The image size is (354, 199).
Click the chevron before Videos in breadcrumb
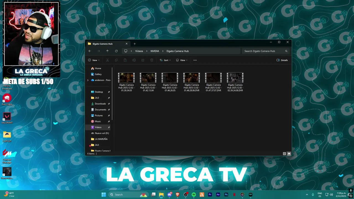pyautogui.click(x=131, y=51)
